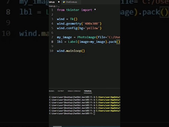
Task: Switch to the ChatCode.py editor tab
Action: click(x=71, y=2)
